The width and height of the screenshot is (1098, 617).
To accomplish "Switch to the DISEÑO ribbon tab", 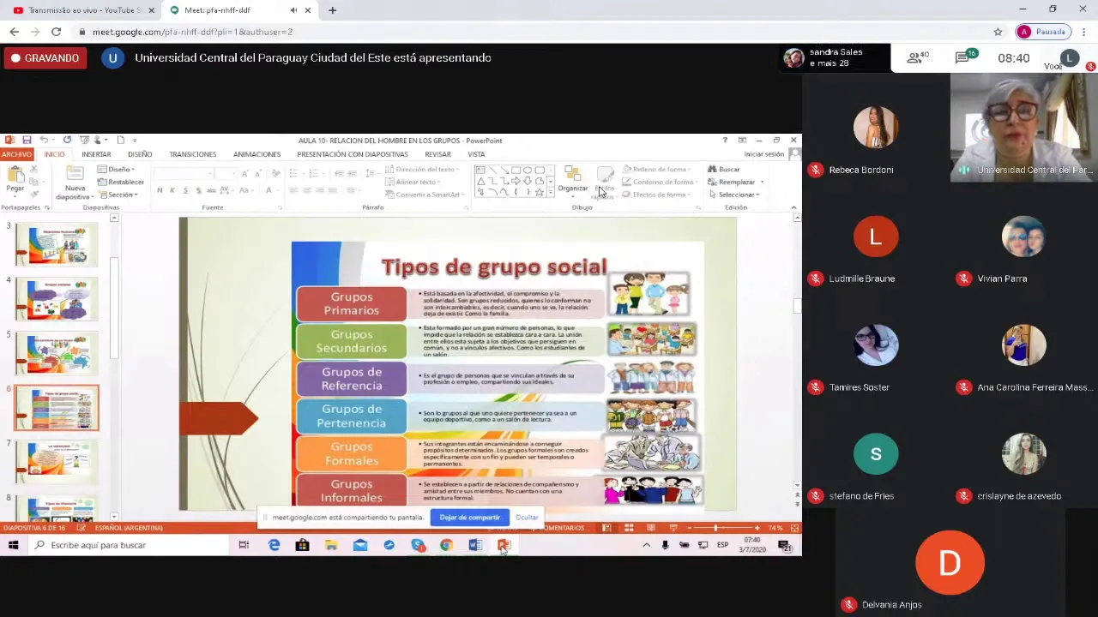I will tap(140, 154).
